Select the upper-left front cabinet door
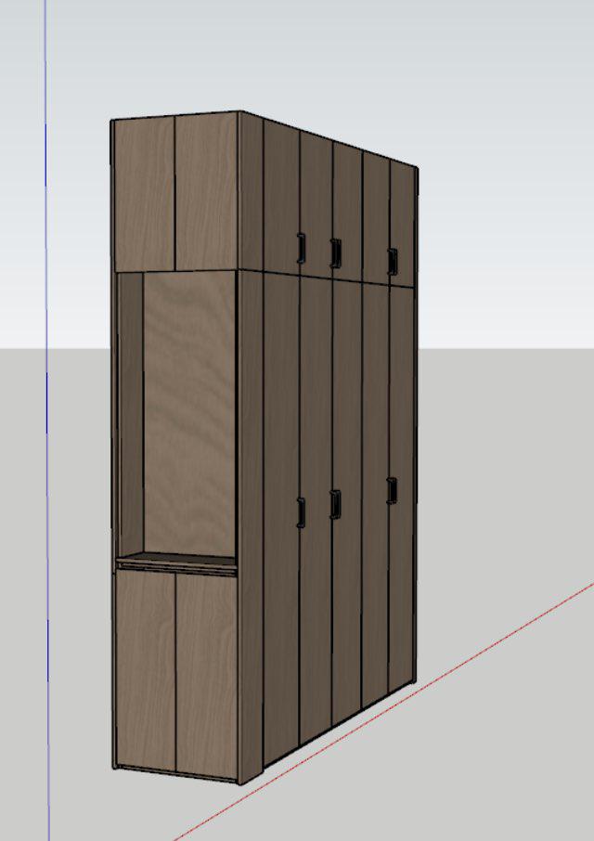Image resolution: width=594 pixels, height=841 pixels. (x=144, y=193)
